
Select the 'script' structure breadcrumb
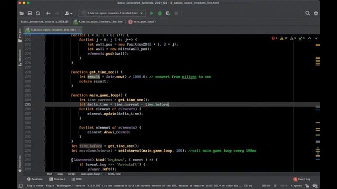(72, 174)
